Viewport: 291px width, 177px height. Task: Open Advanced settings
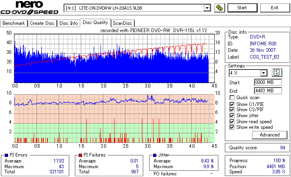[269, 135]
